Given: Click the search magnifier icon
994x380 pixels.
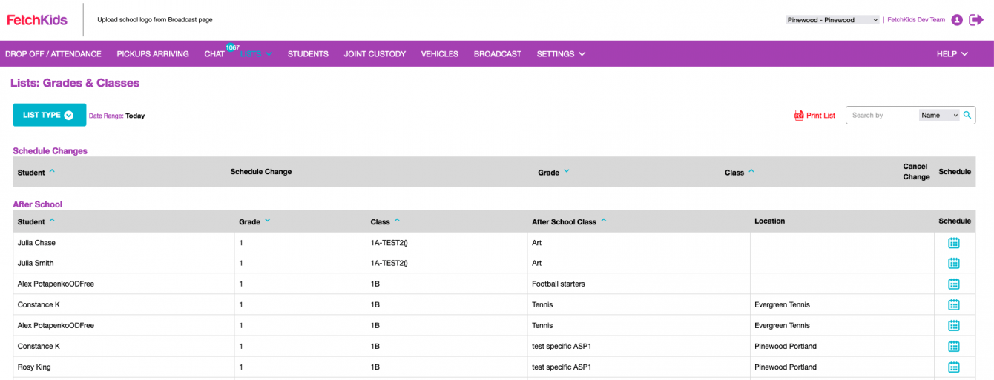Looking at the screenshot, I should [x=967, y=115].
